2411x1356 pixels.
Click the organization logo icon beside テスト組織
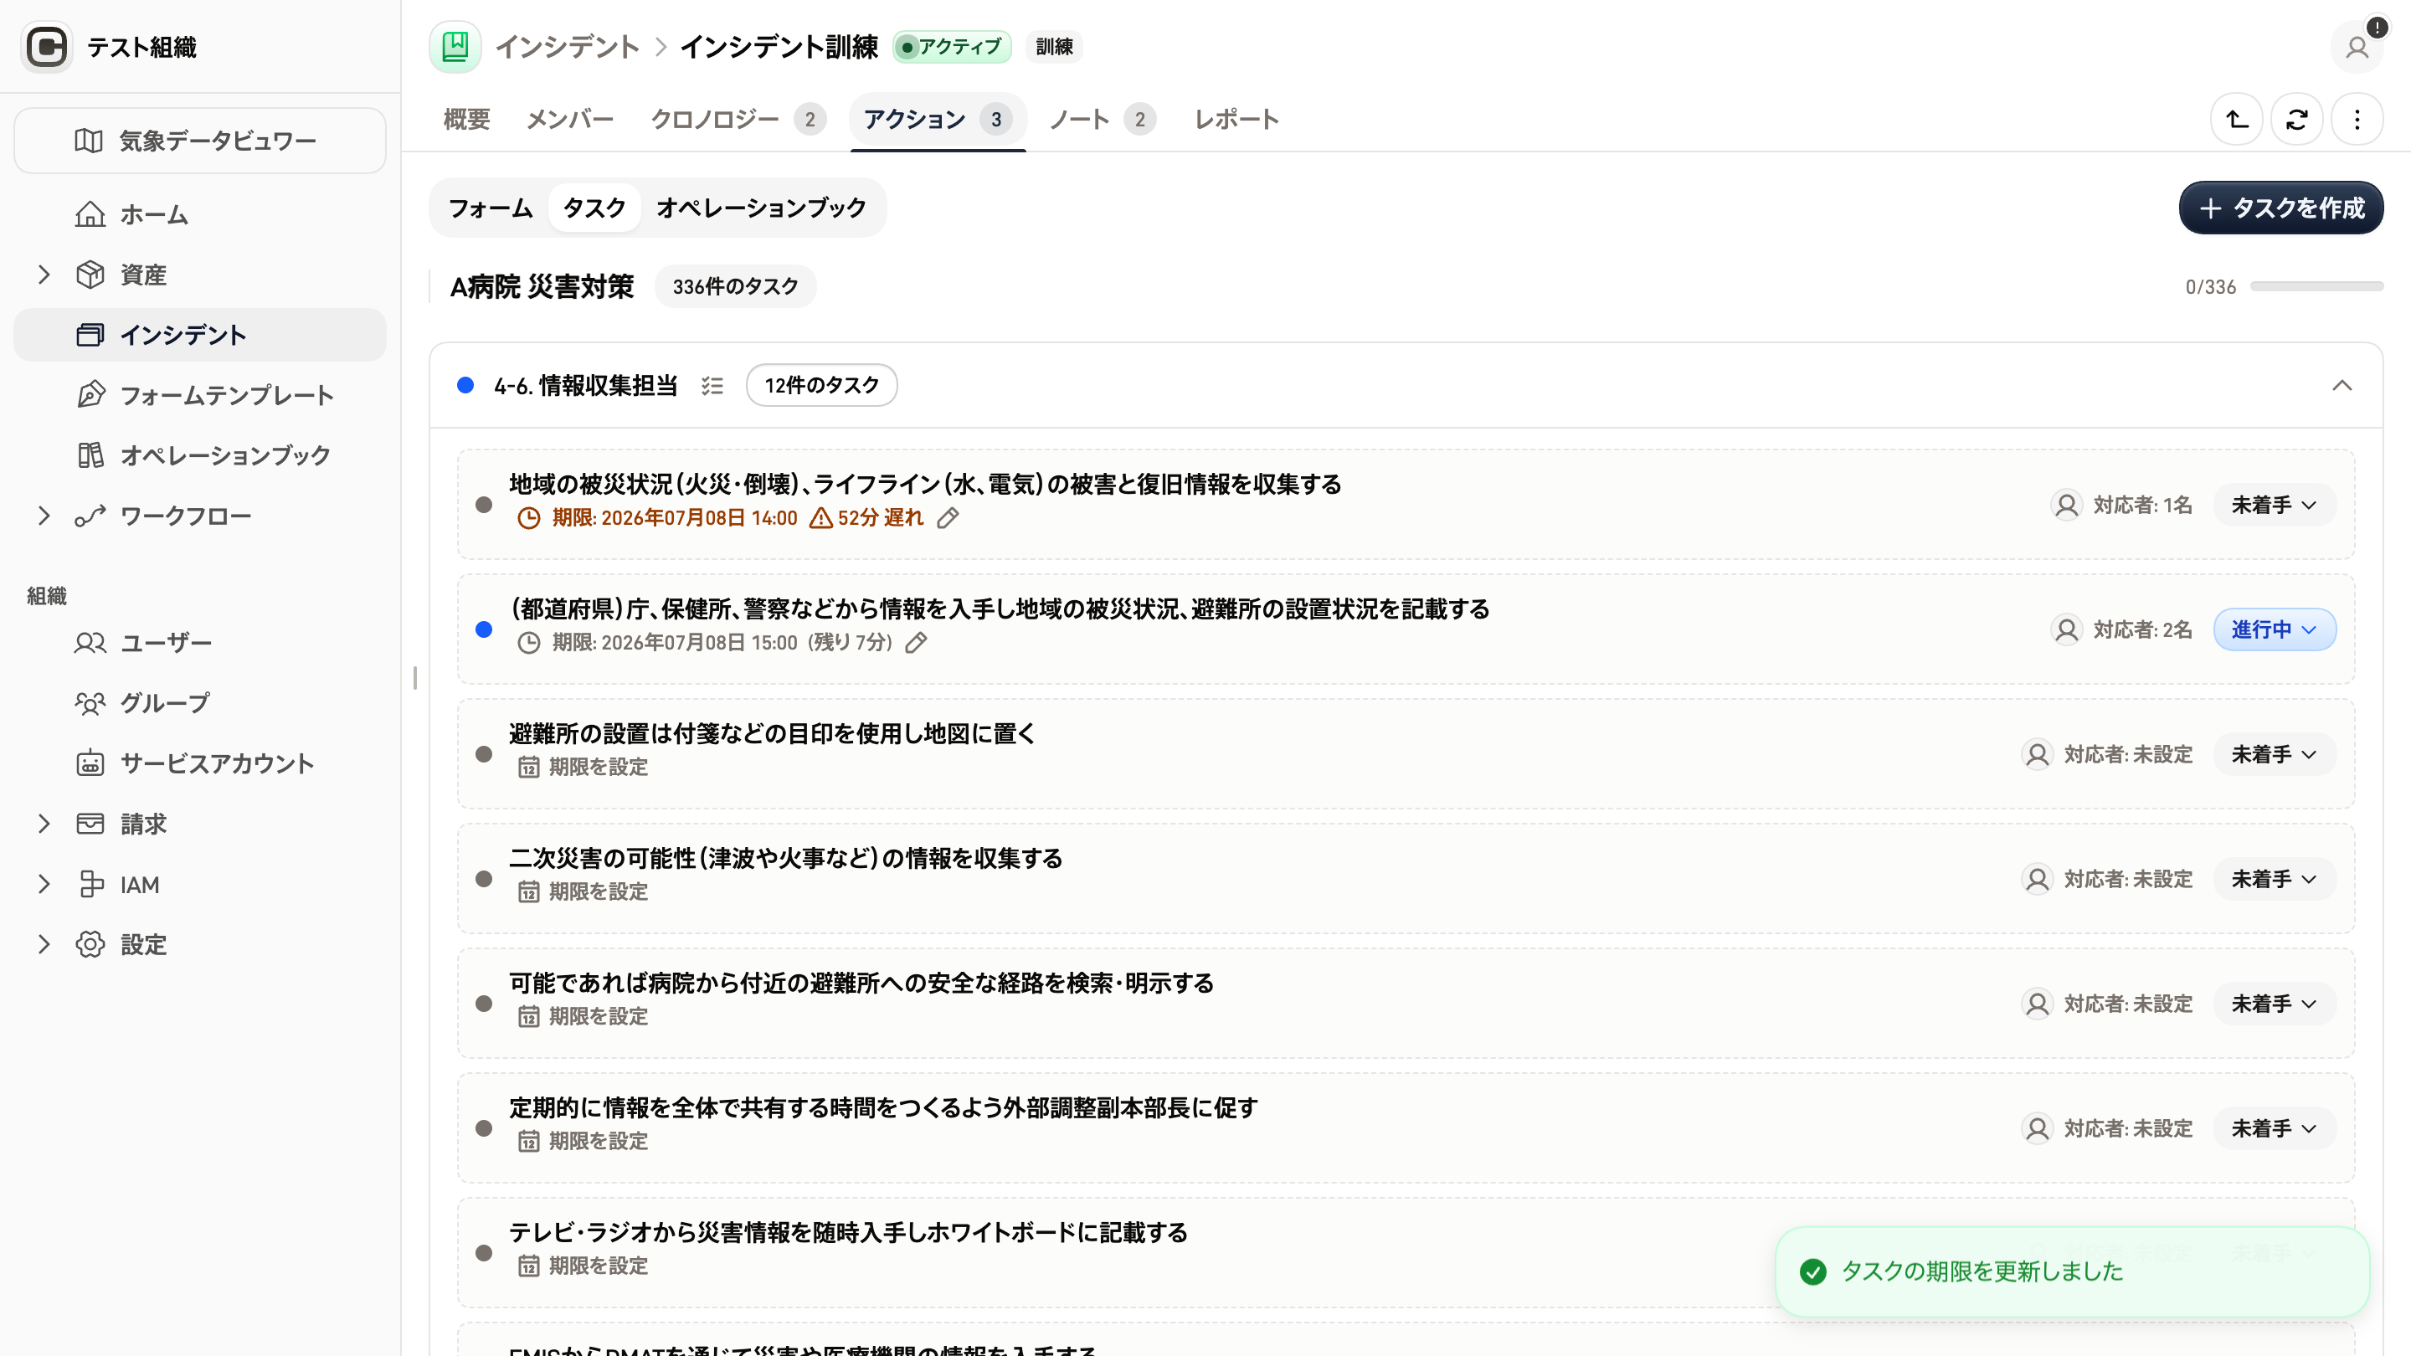[46, 47]
